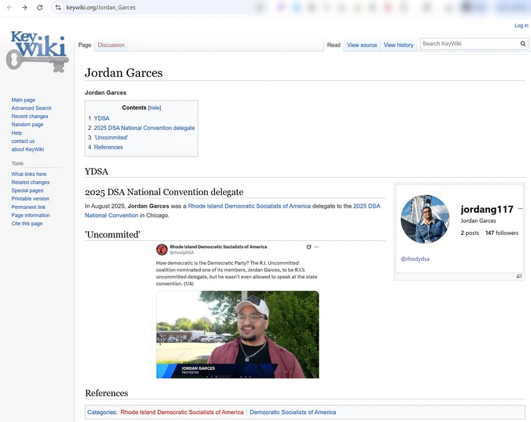Click the jordang117 profile options ellipsis
The width and height of the screenshot is (531, 422).
[520, 208]
